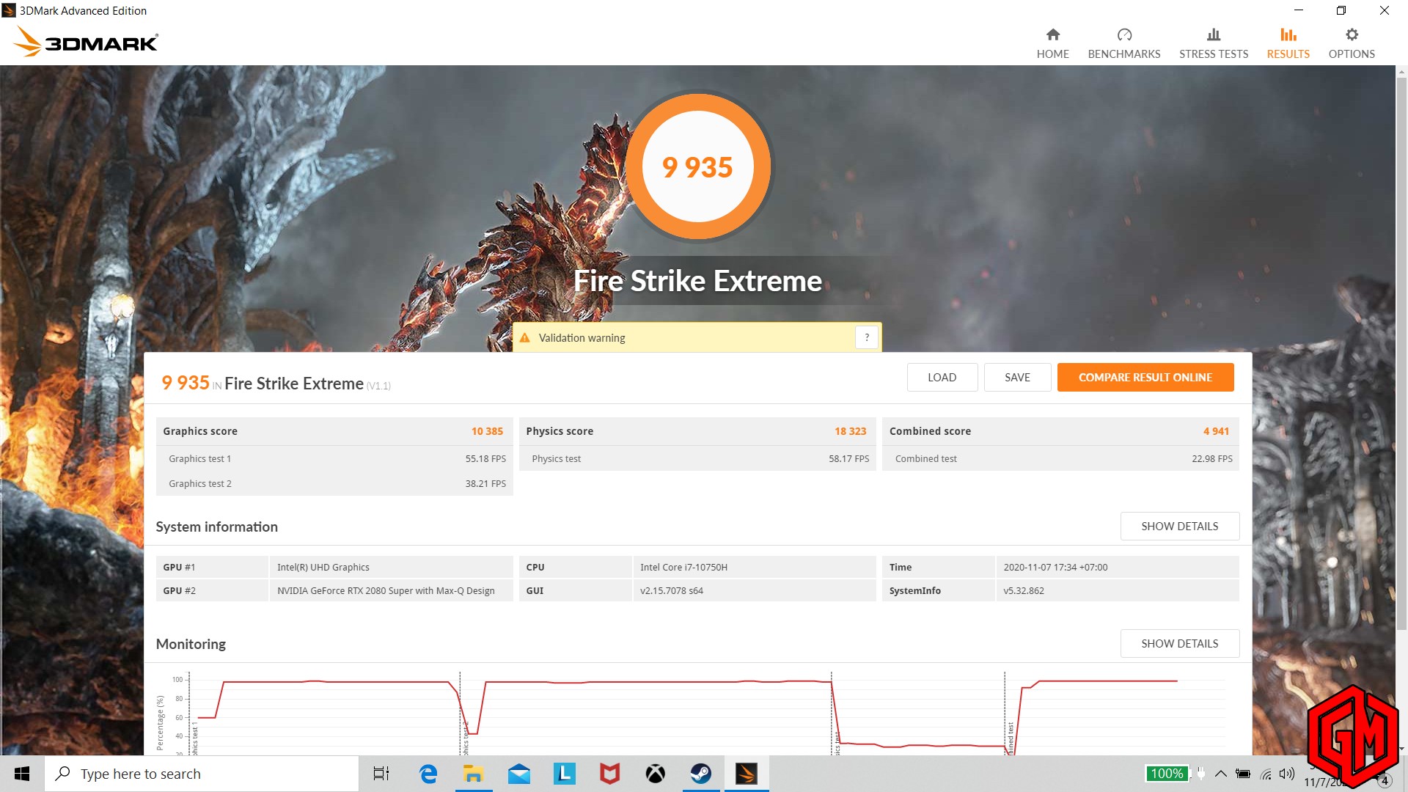
Task: Open the blue L app on taskbar
Action: 564,774
